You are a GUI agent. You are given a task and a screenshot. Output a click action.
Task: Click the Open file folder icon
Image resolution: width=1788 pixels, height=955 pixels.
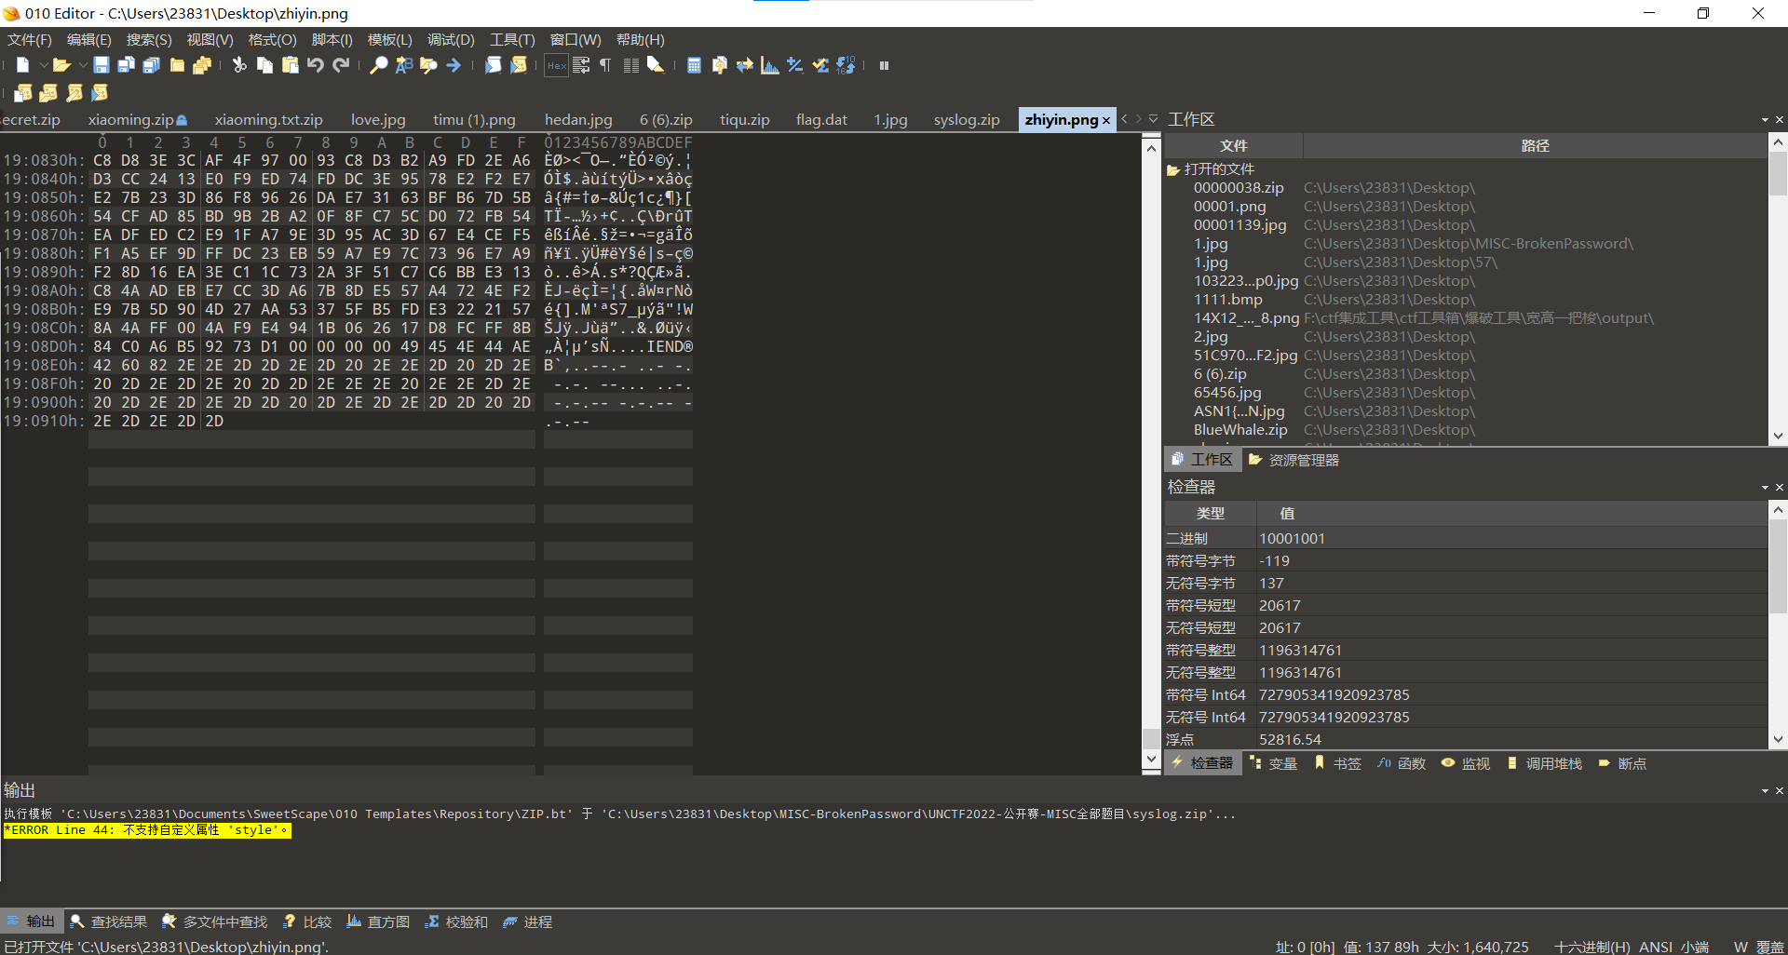point(61,65)
